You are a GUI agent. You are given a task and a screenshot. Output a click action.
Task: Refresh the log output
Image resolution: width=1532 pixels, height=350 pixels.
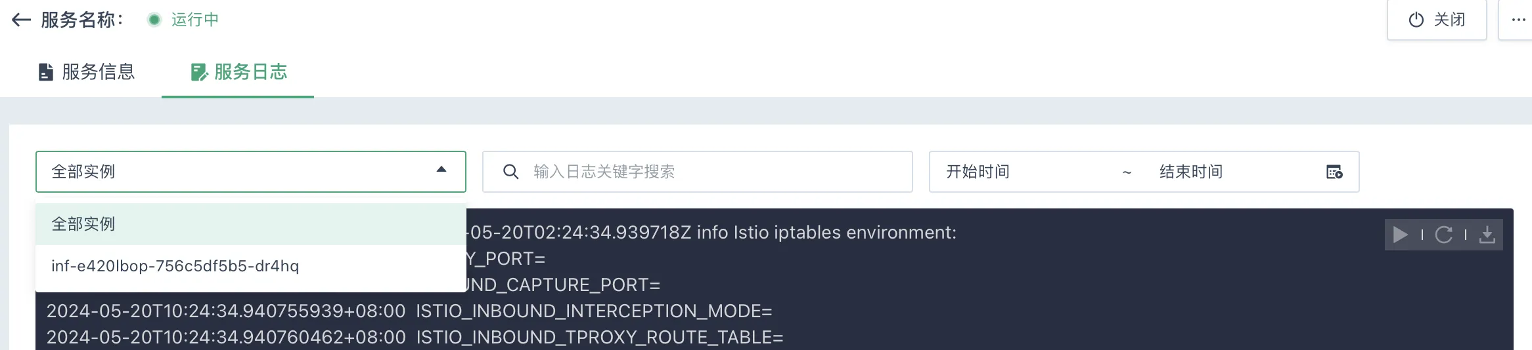(1443, 235)
